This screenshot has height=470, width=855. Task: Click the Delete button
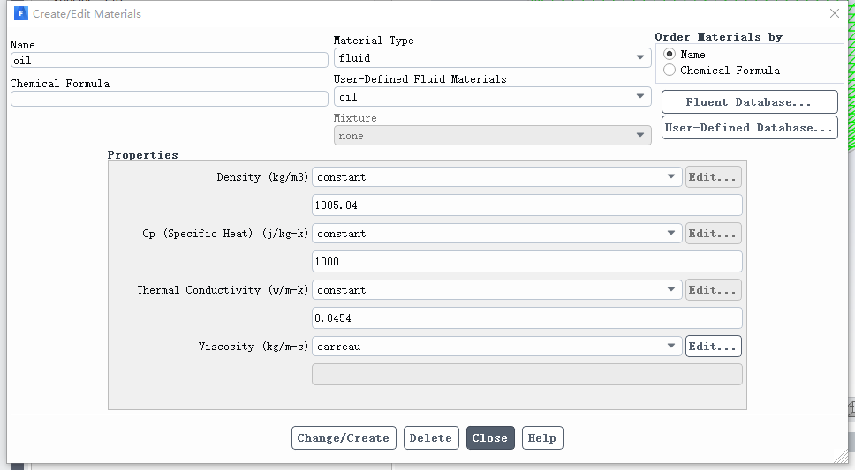431,438
